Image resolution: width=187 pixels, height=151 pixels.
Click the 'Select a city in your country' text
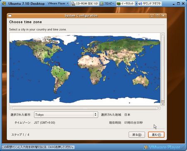tap(38, 29)
